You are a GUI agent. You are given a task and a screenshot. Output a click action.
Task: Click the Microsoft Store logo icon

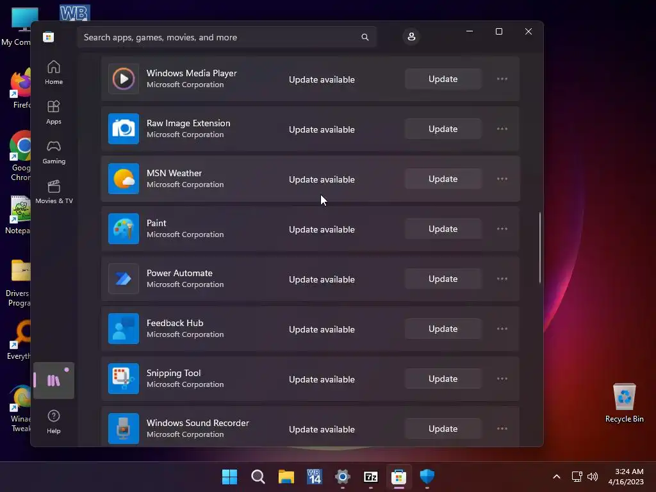point(49,37)
